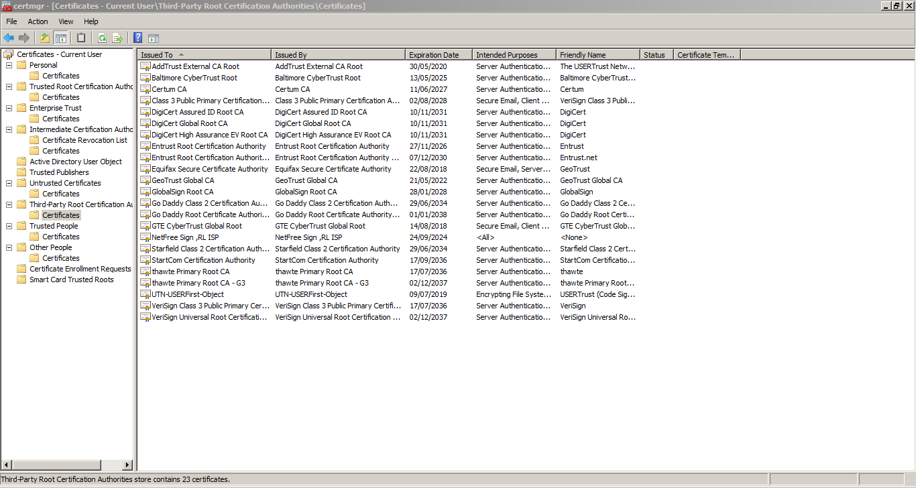Select Certum CA in the Issued To column
Viewport: 916px width, 488px height.
(x=169, y=89)
